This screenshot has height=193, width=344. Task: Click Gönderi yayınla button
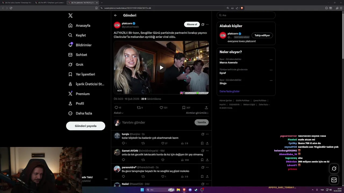coord(86,126)
